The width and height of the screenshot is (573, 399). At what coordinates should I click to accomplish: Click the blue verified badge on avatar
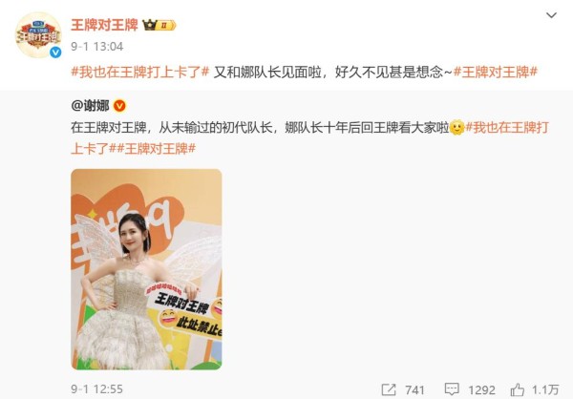pyautogui.click(x=55, y=52)
